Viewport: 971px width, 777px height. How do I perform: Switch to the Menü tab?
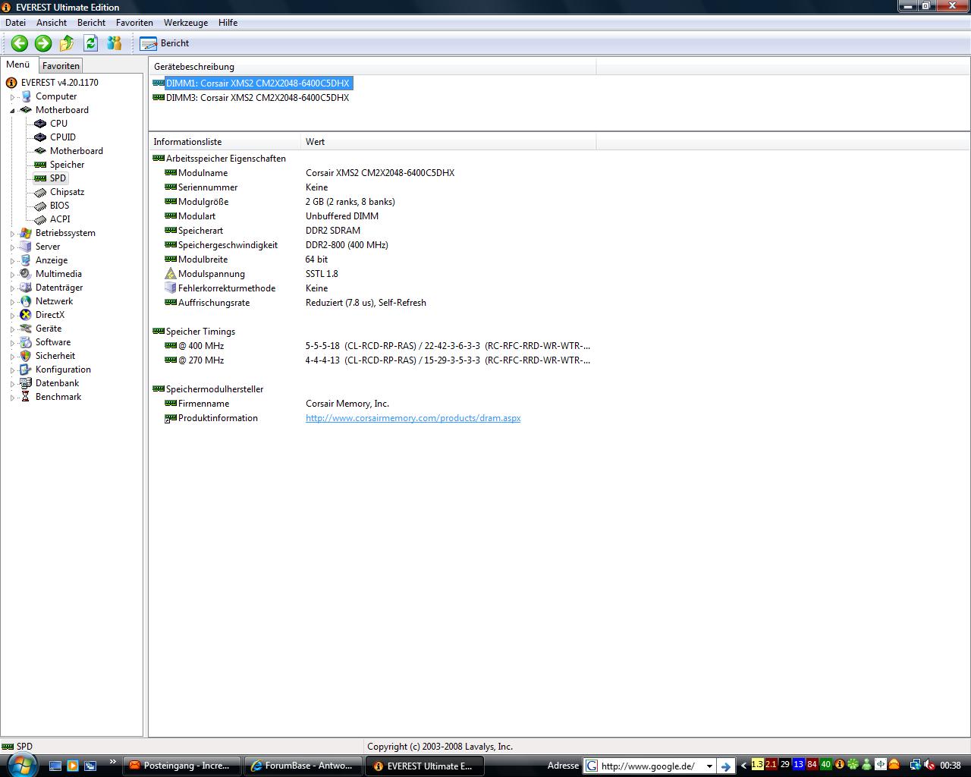pyautogui.click(x=18, y=65)
